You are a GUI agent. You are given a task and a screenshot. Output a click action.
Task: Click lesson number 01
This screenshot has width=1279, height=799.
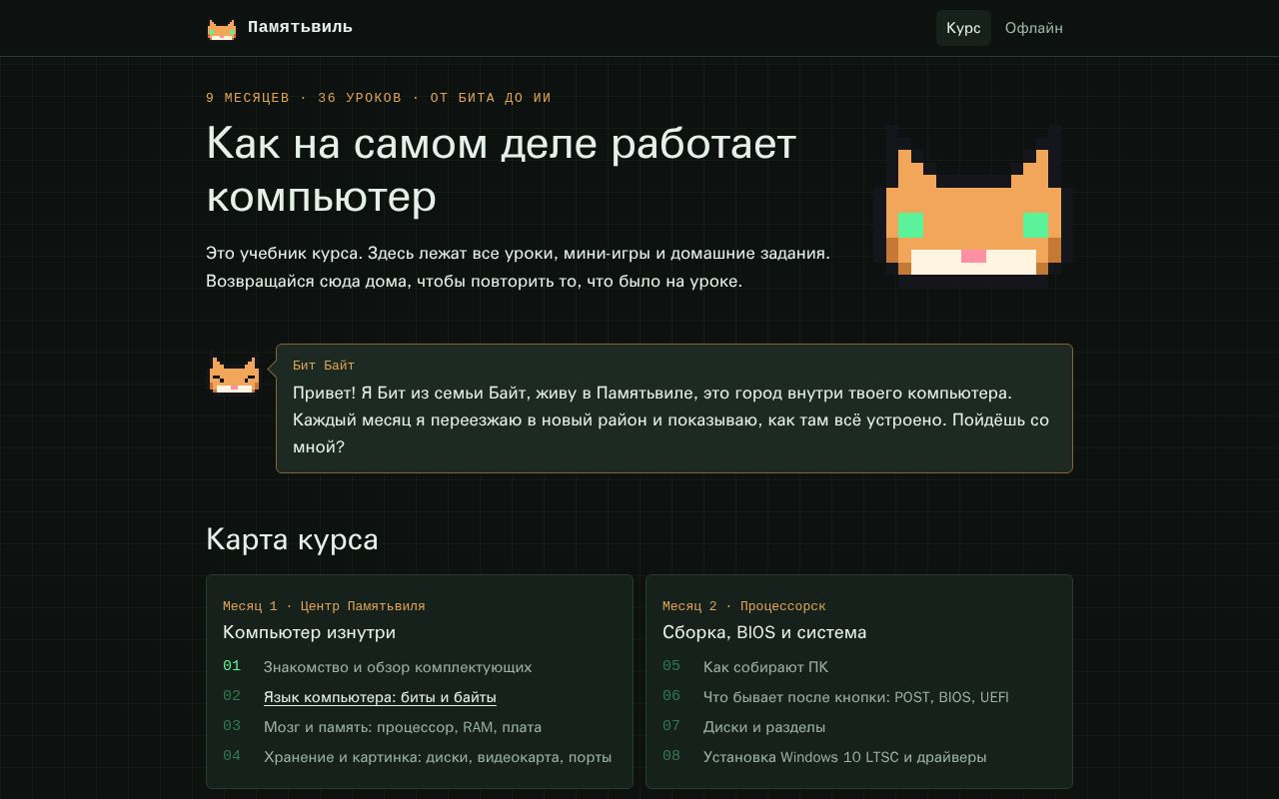coord(232,666)
